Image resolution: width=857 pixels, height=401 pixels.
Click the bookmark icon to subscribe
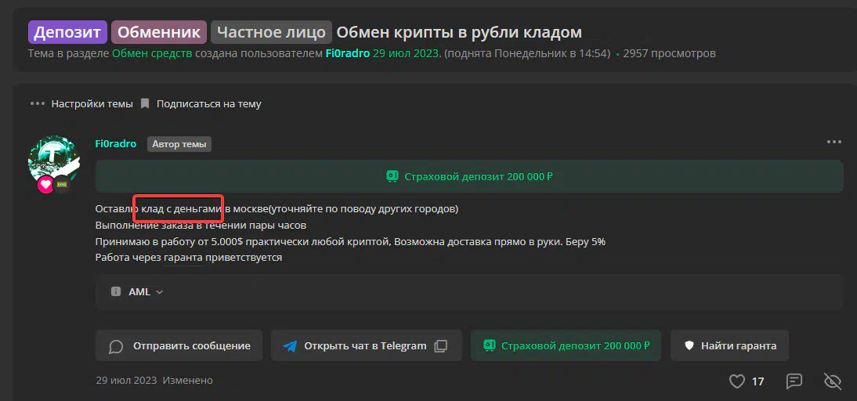point(145,103)
